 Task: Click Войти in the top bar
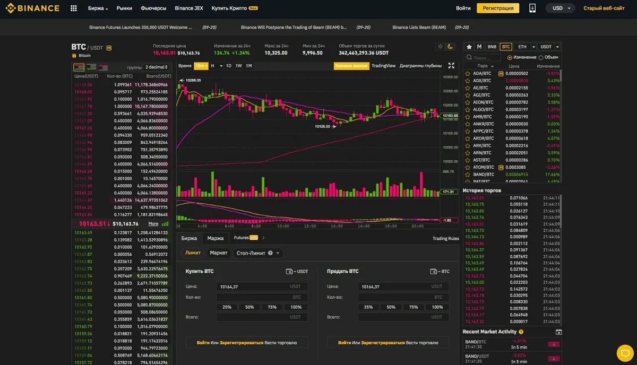tap(463, 8)
